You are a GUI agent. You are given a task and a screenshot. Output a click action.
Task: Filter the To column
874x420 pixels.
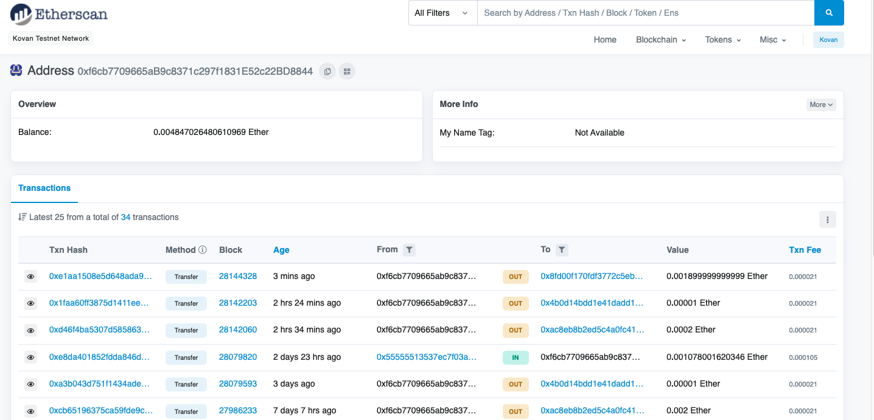(562, 250)
